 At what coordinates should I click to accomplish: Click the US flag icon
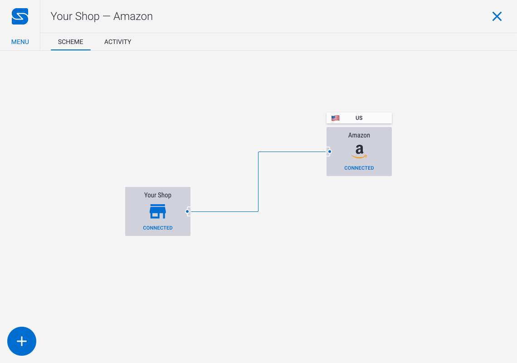(335, 118)
